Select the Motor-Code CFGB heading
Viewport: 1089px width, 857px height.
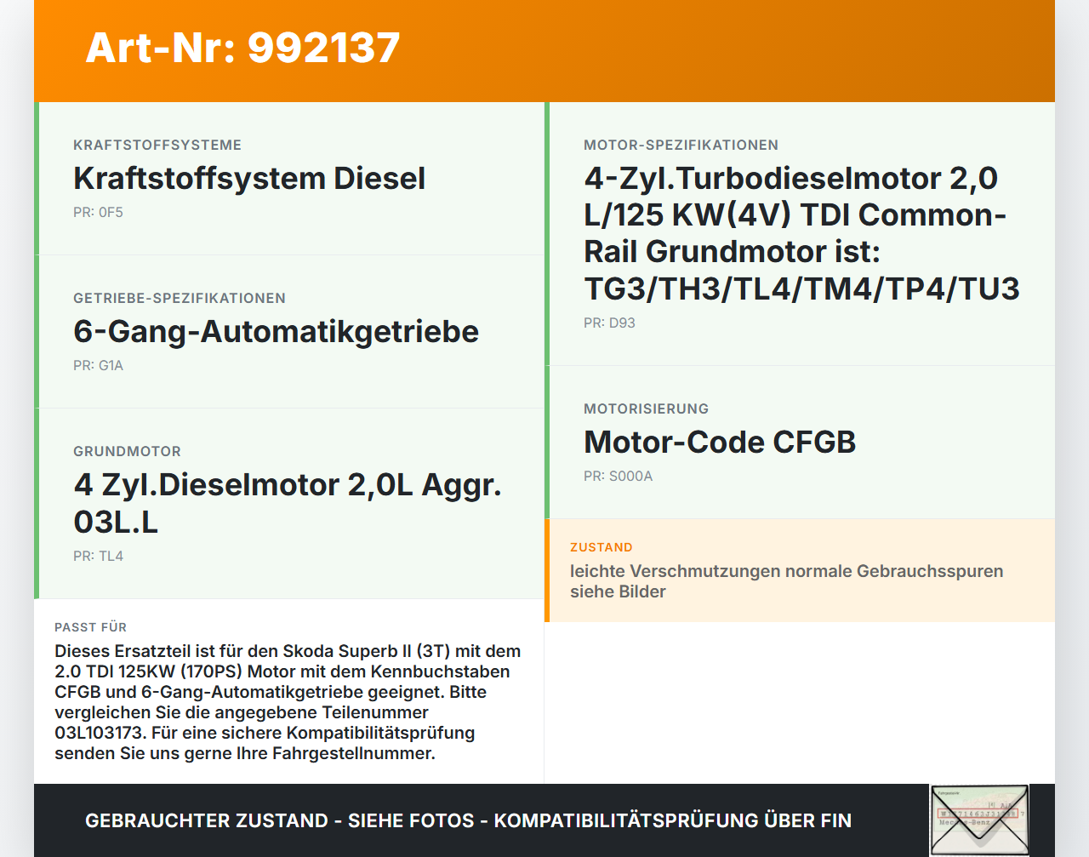click(720, 442)
